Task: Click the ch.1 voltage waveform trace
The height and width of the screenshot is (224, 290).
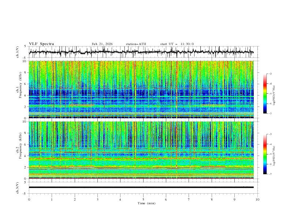Action: 141,52
